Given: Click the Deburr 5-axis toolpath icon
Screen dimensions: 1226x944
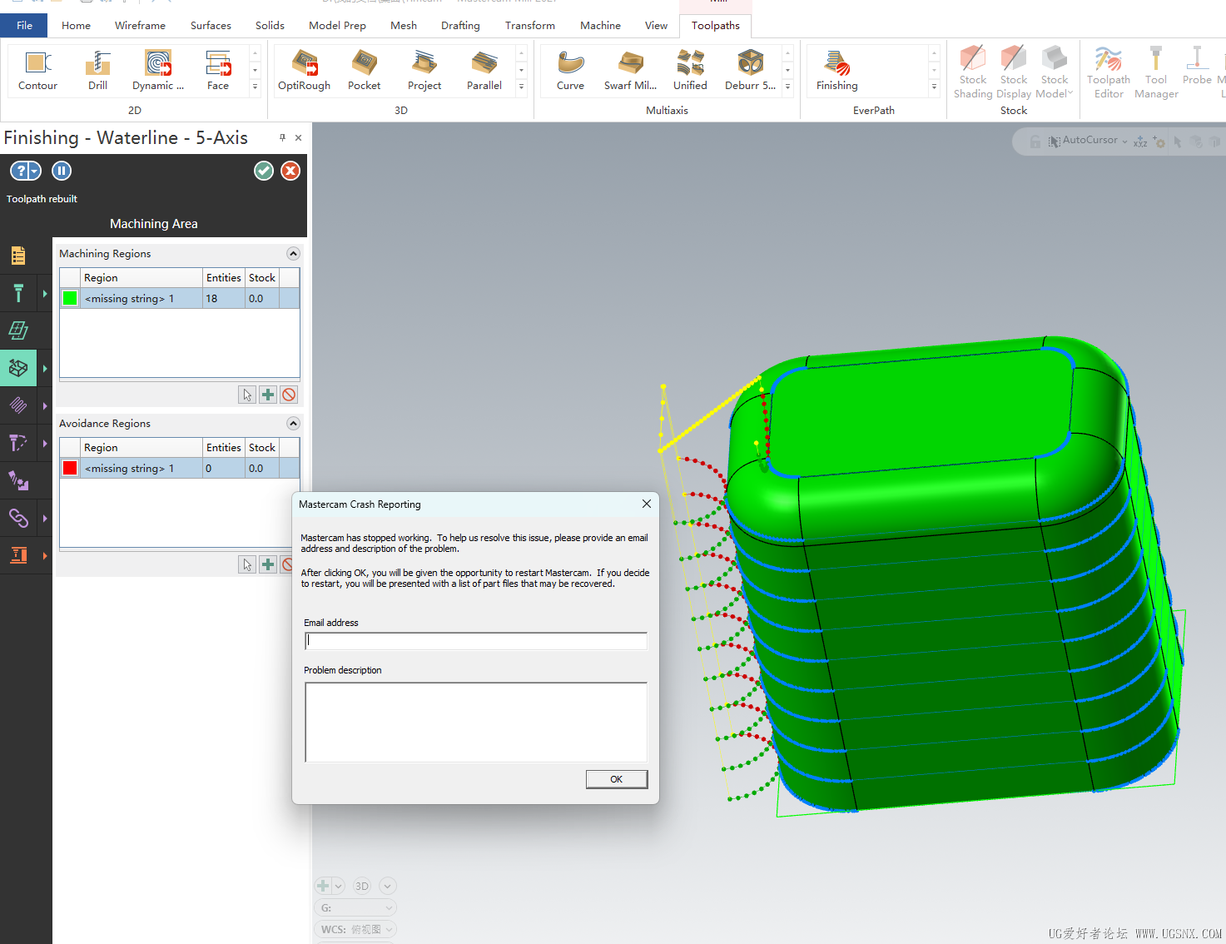Looking at the screenshot, I should pyautogui.click(x=750, y=70).
